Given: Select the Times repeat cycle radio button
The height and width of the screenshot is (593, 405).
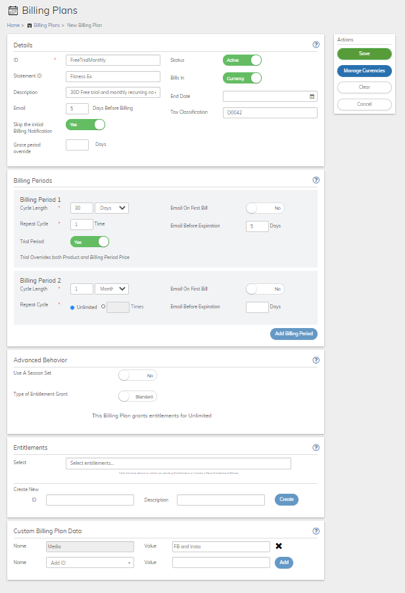Looking at the screenshot, I should click(103, 307).
